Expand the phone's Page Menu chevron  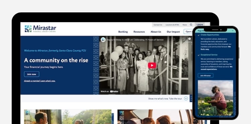[x=233, y=30]
